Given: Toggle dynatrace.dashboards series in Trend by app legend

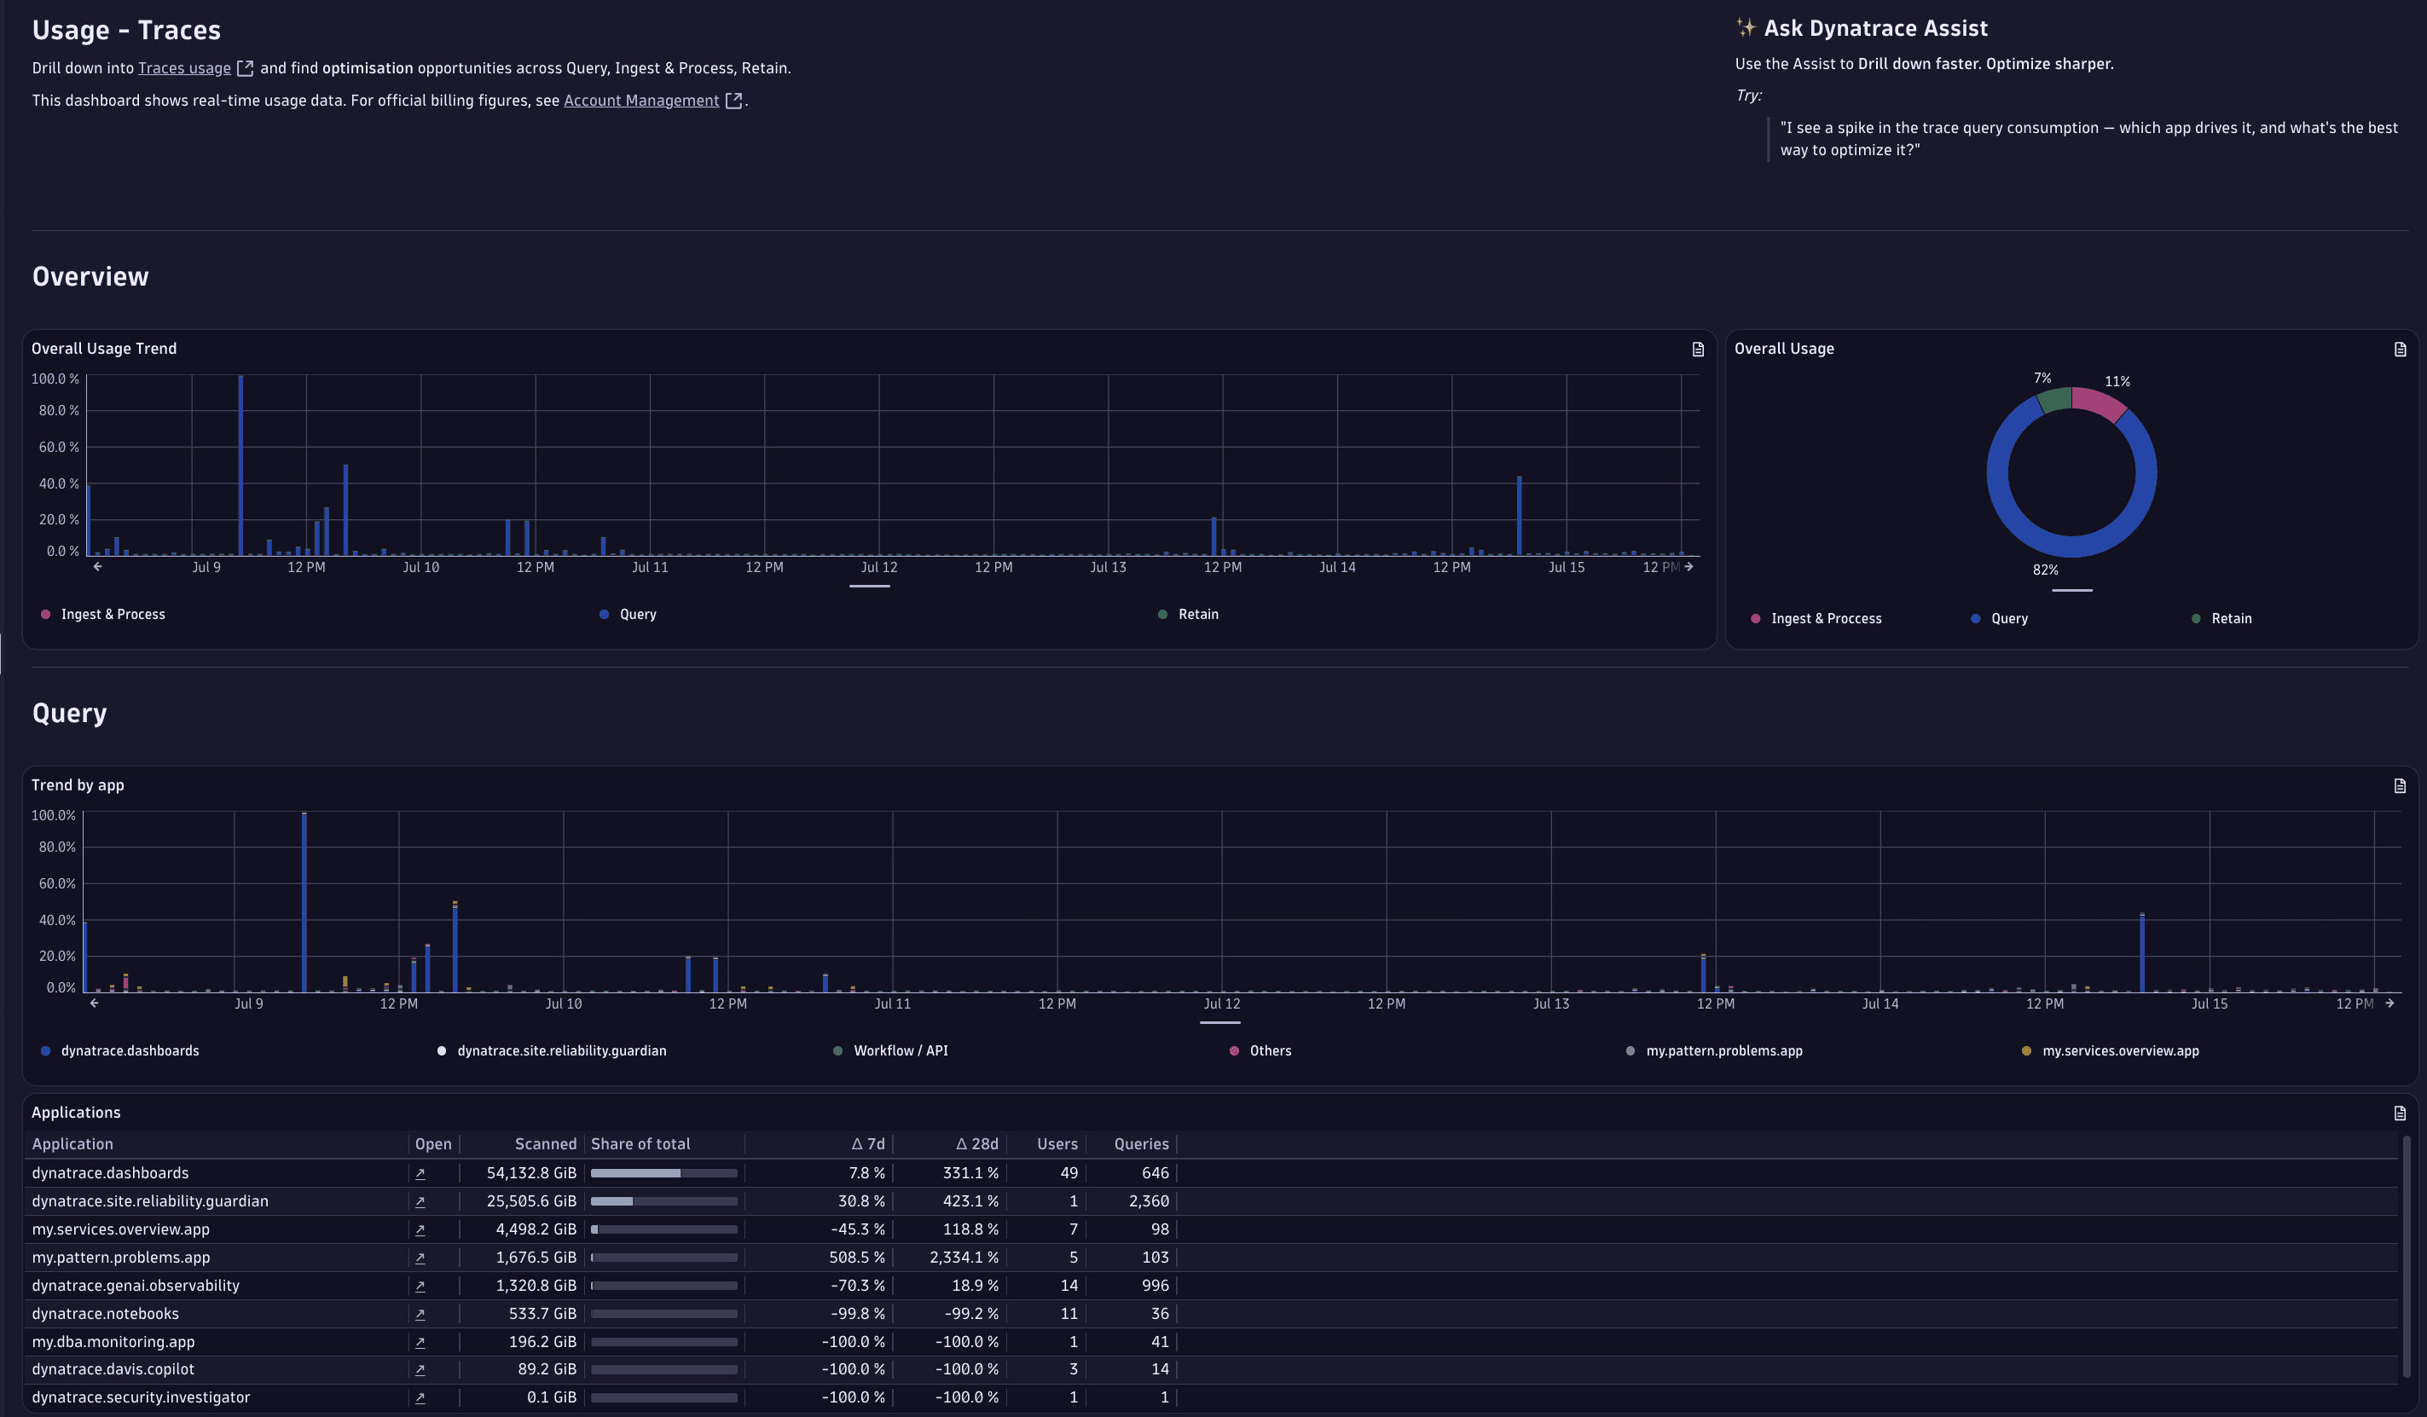Looking at the screenshot, I should point(120,1051).
